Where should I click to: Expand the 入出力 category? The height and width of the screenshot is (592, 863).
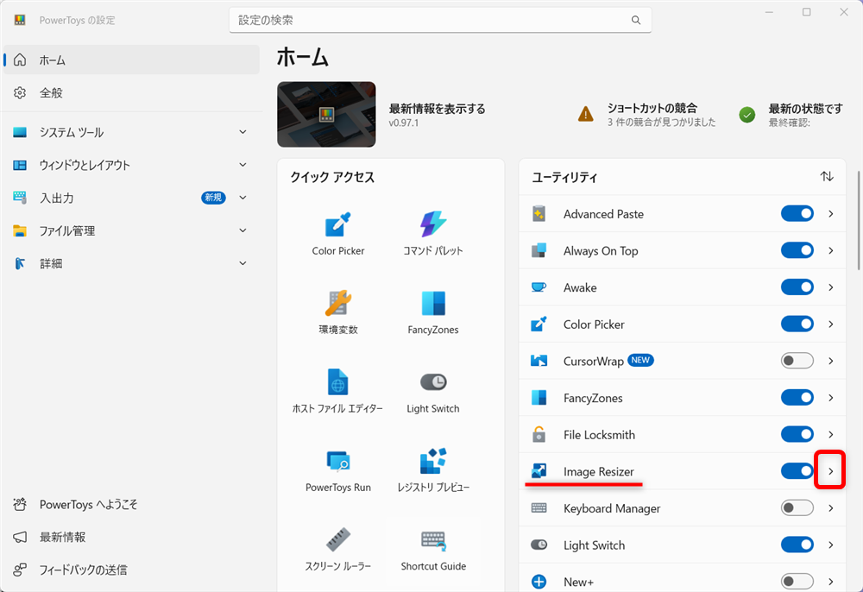pos(131,198)
